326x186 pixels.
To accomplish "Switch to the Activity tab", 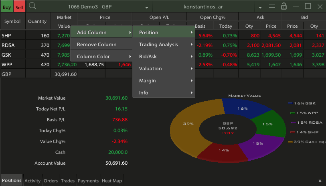I will click(32, 181).
